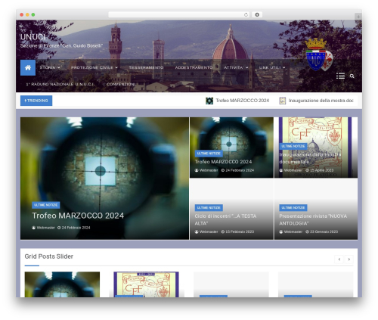
Task: Click date 24 Febbraio 2024 on large featured post
Action: [x=74, y=228]
